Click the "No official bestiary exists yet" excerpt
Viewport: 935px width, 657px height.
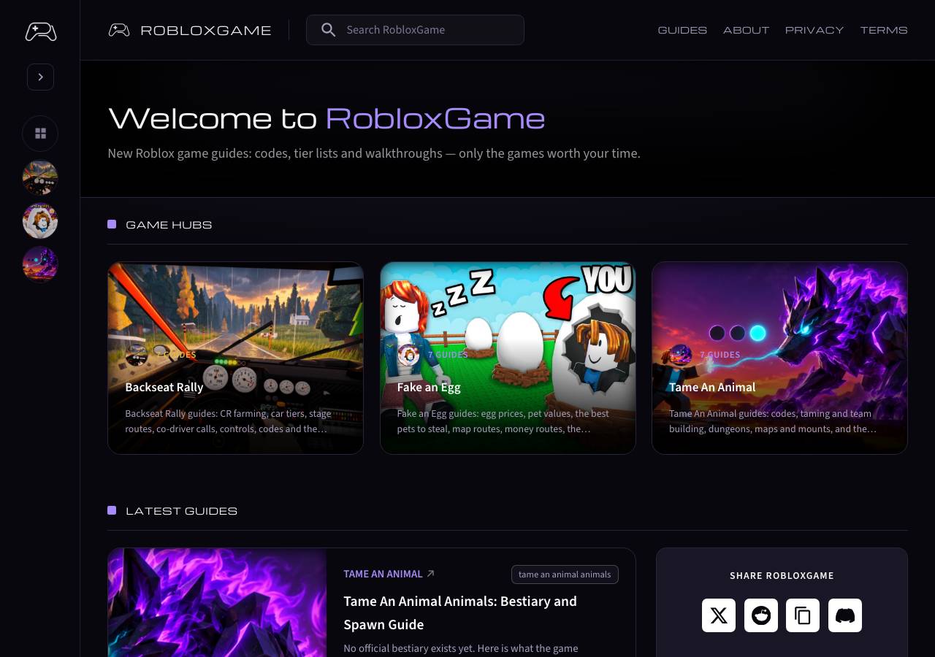[461, 648]
